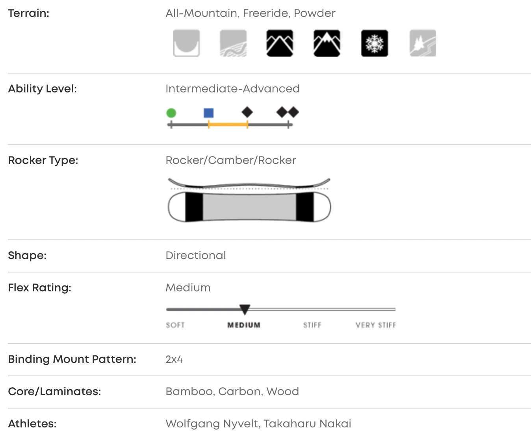The height and width of the screenshot is (438, 531).
Task: Click the STIFF flex scale label
Action: [x=312, y=325]
